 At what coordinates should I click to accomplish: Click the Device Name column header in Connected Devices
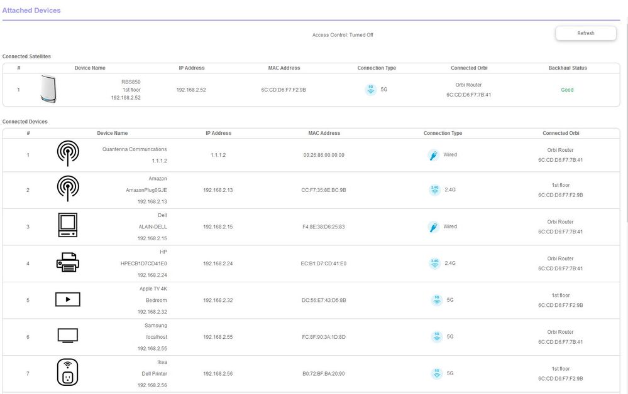click(112, 133)
